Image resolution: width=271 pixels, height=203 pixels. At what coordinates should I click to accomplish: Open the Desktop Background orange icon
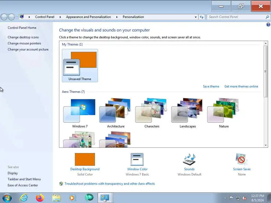click(85, 159)
